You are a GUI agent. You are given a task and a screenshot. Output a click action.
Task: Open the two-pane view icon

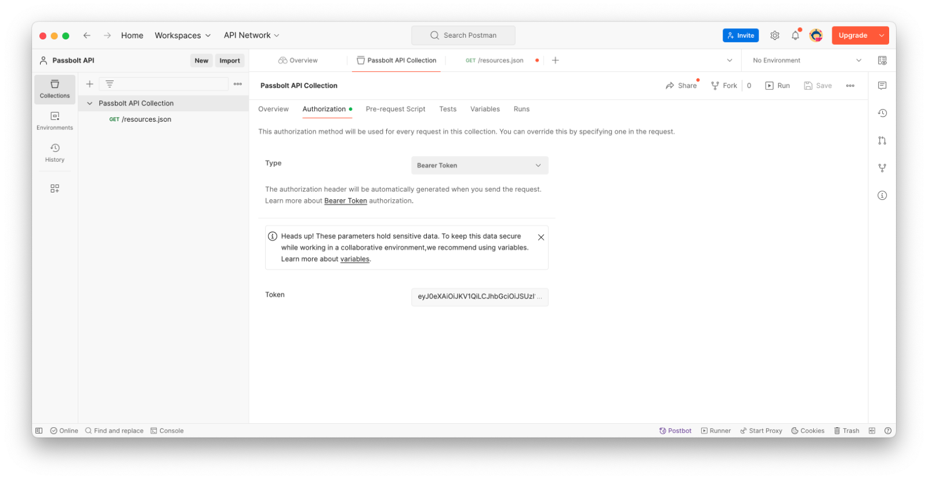(872, 431)
